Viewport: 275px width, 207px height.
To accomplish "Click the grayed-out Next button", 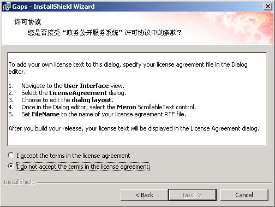I will coord(193,195).
